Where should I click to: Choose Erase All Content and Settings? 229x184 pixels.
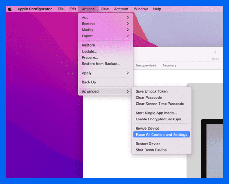coord(161,134)
